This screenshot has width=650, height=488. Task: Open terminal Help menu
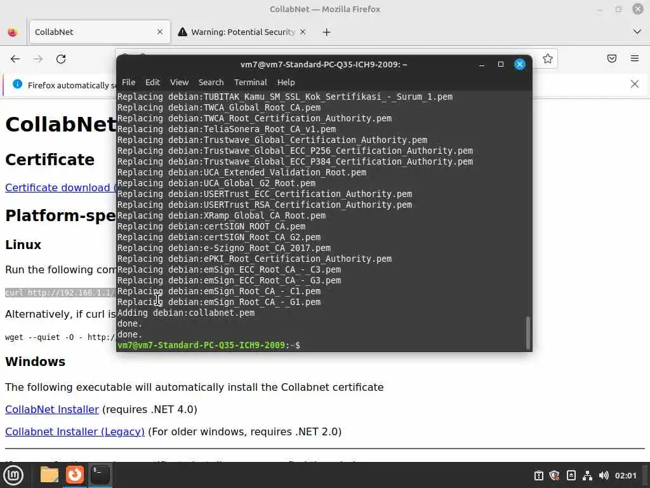[286, 82]
